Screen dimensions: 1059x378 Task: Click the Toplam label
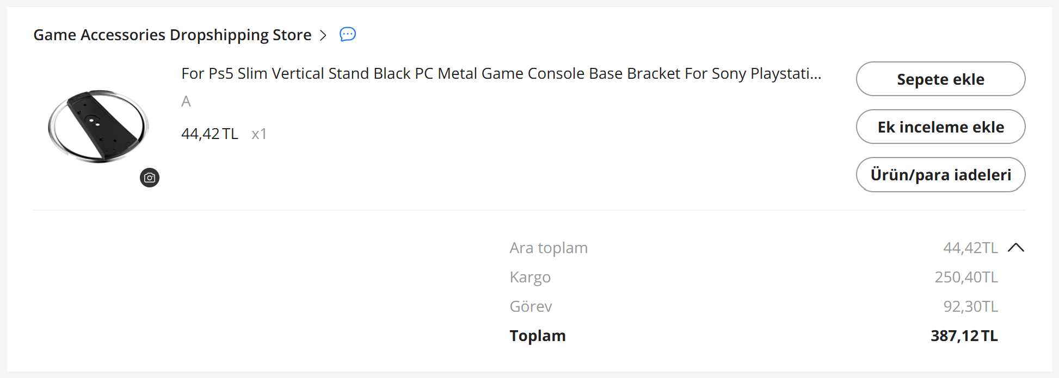pos(538,336)
